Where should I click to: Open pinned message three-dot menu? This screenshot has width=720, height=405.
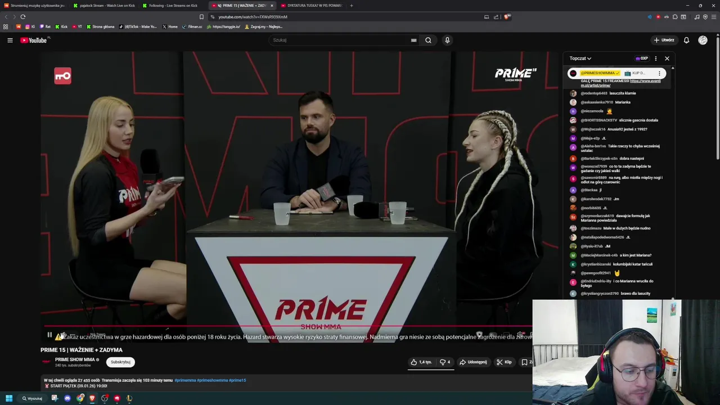click(x=659, y=73)
